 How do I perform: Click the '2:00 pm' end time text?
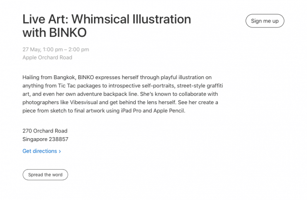coord(79,49)
